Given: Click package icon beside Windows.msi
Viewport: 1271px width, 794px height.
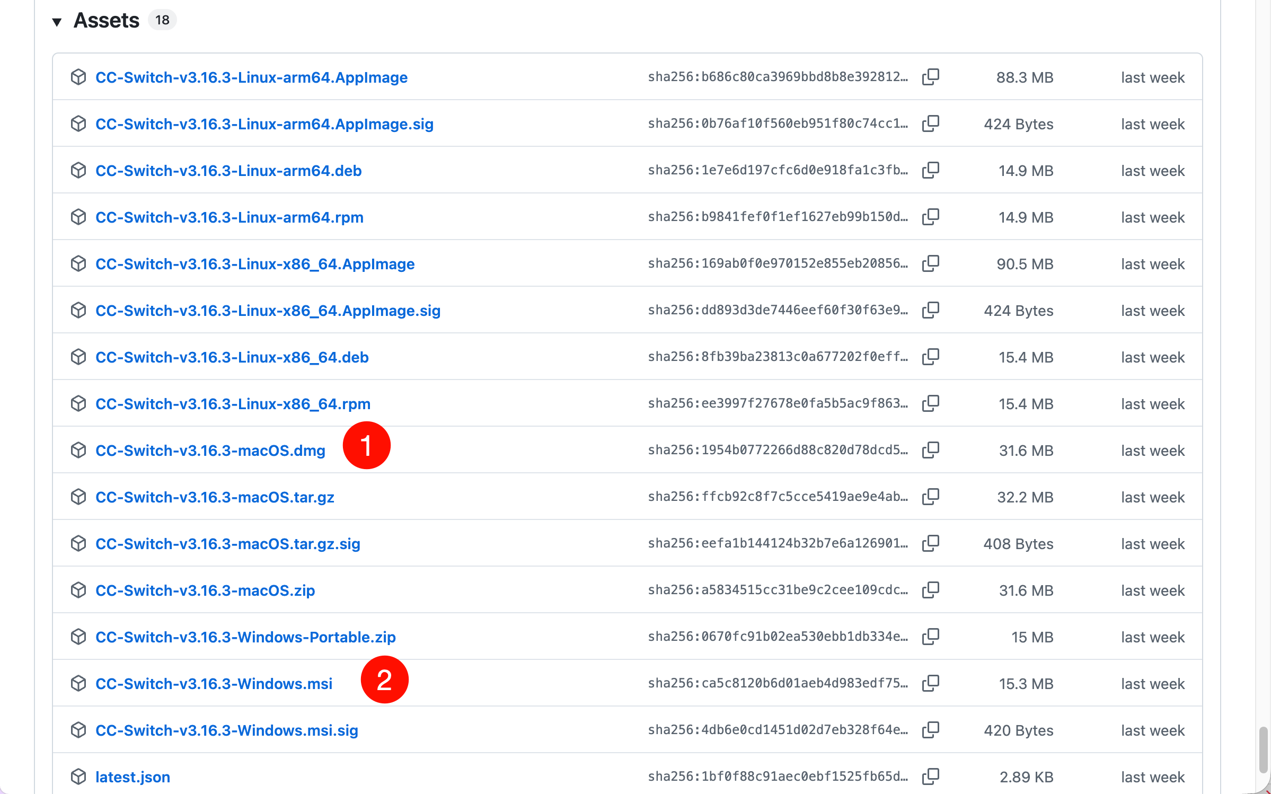Looking at the screenshot, I should pyautogui.click(x=78, y=684).
